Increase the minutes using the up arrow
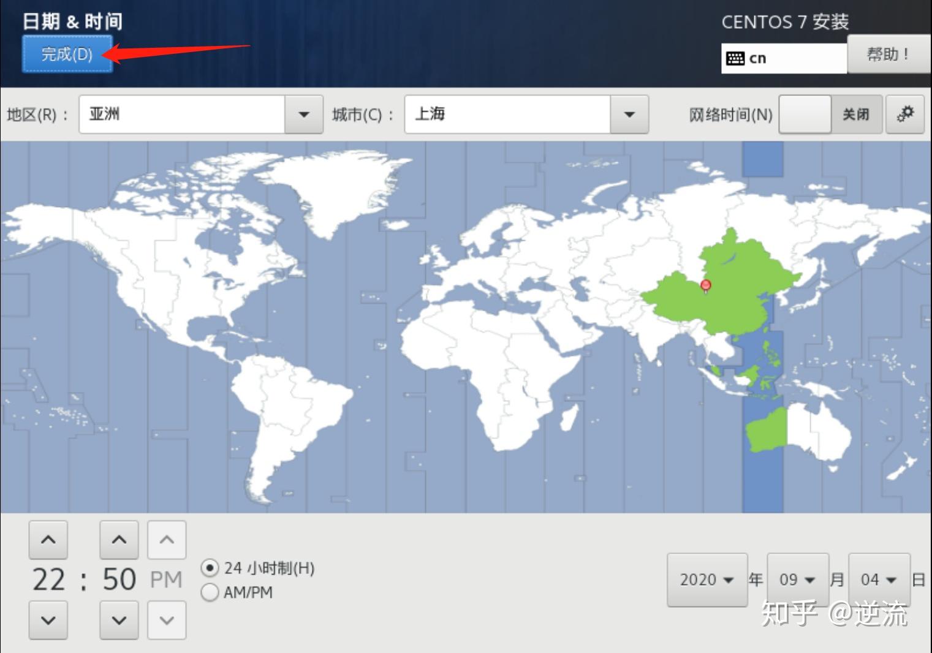Image resolution: width=932 pixels, height=653 pixels. [x=119, y=540]
